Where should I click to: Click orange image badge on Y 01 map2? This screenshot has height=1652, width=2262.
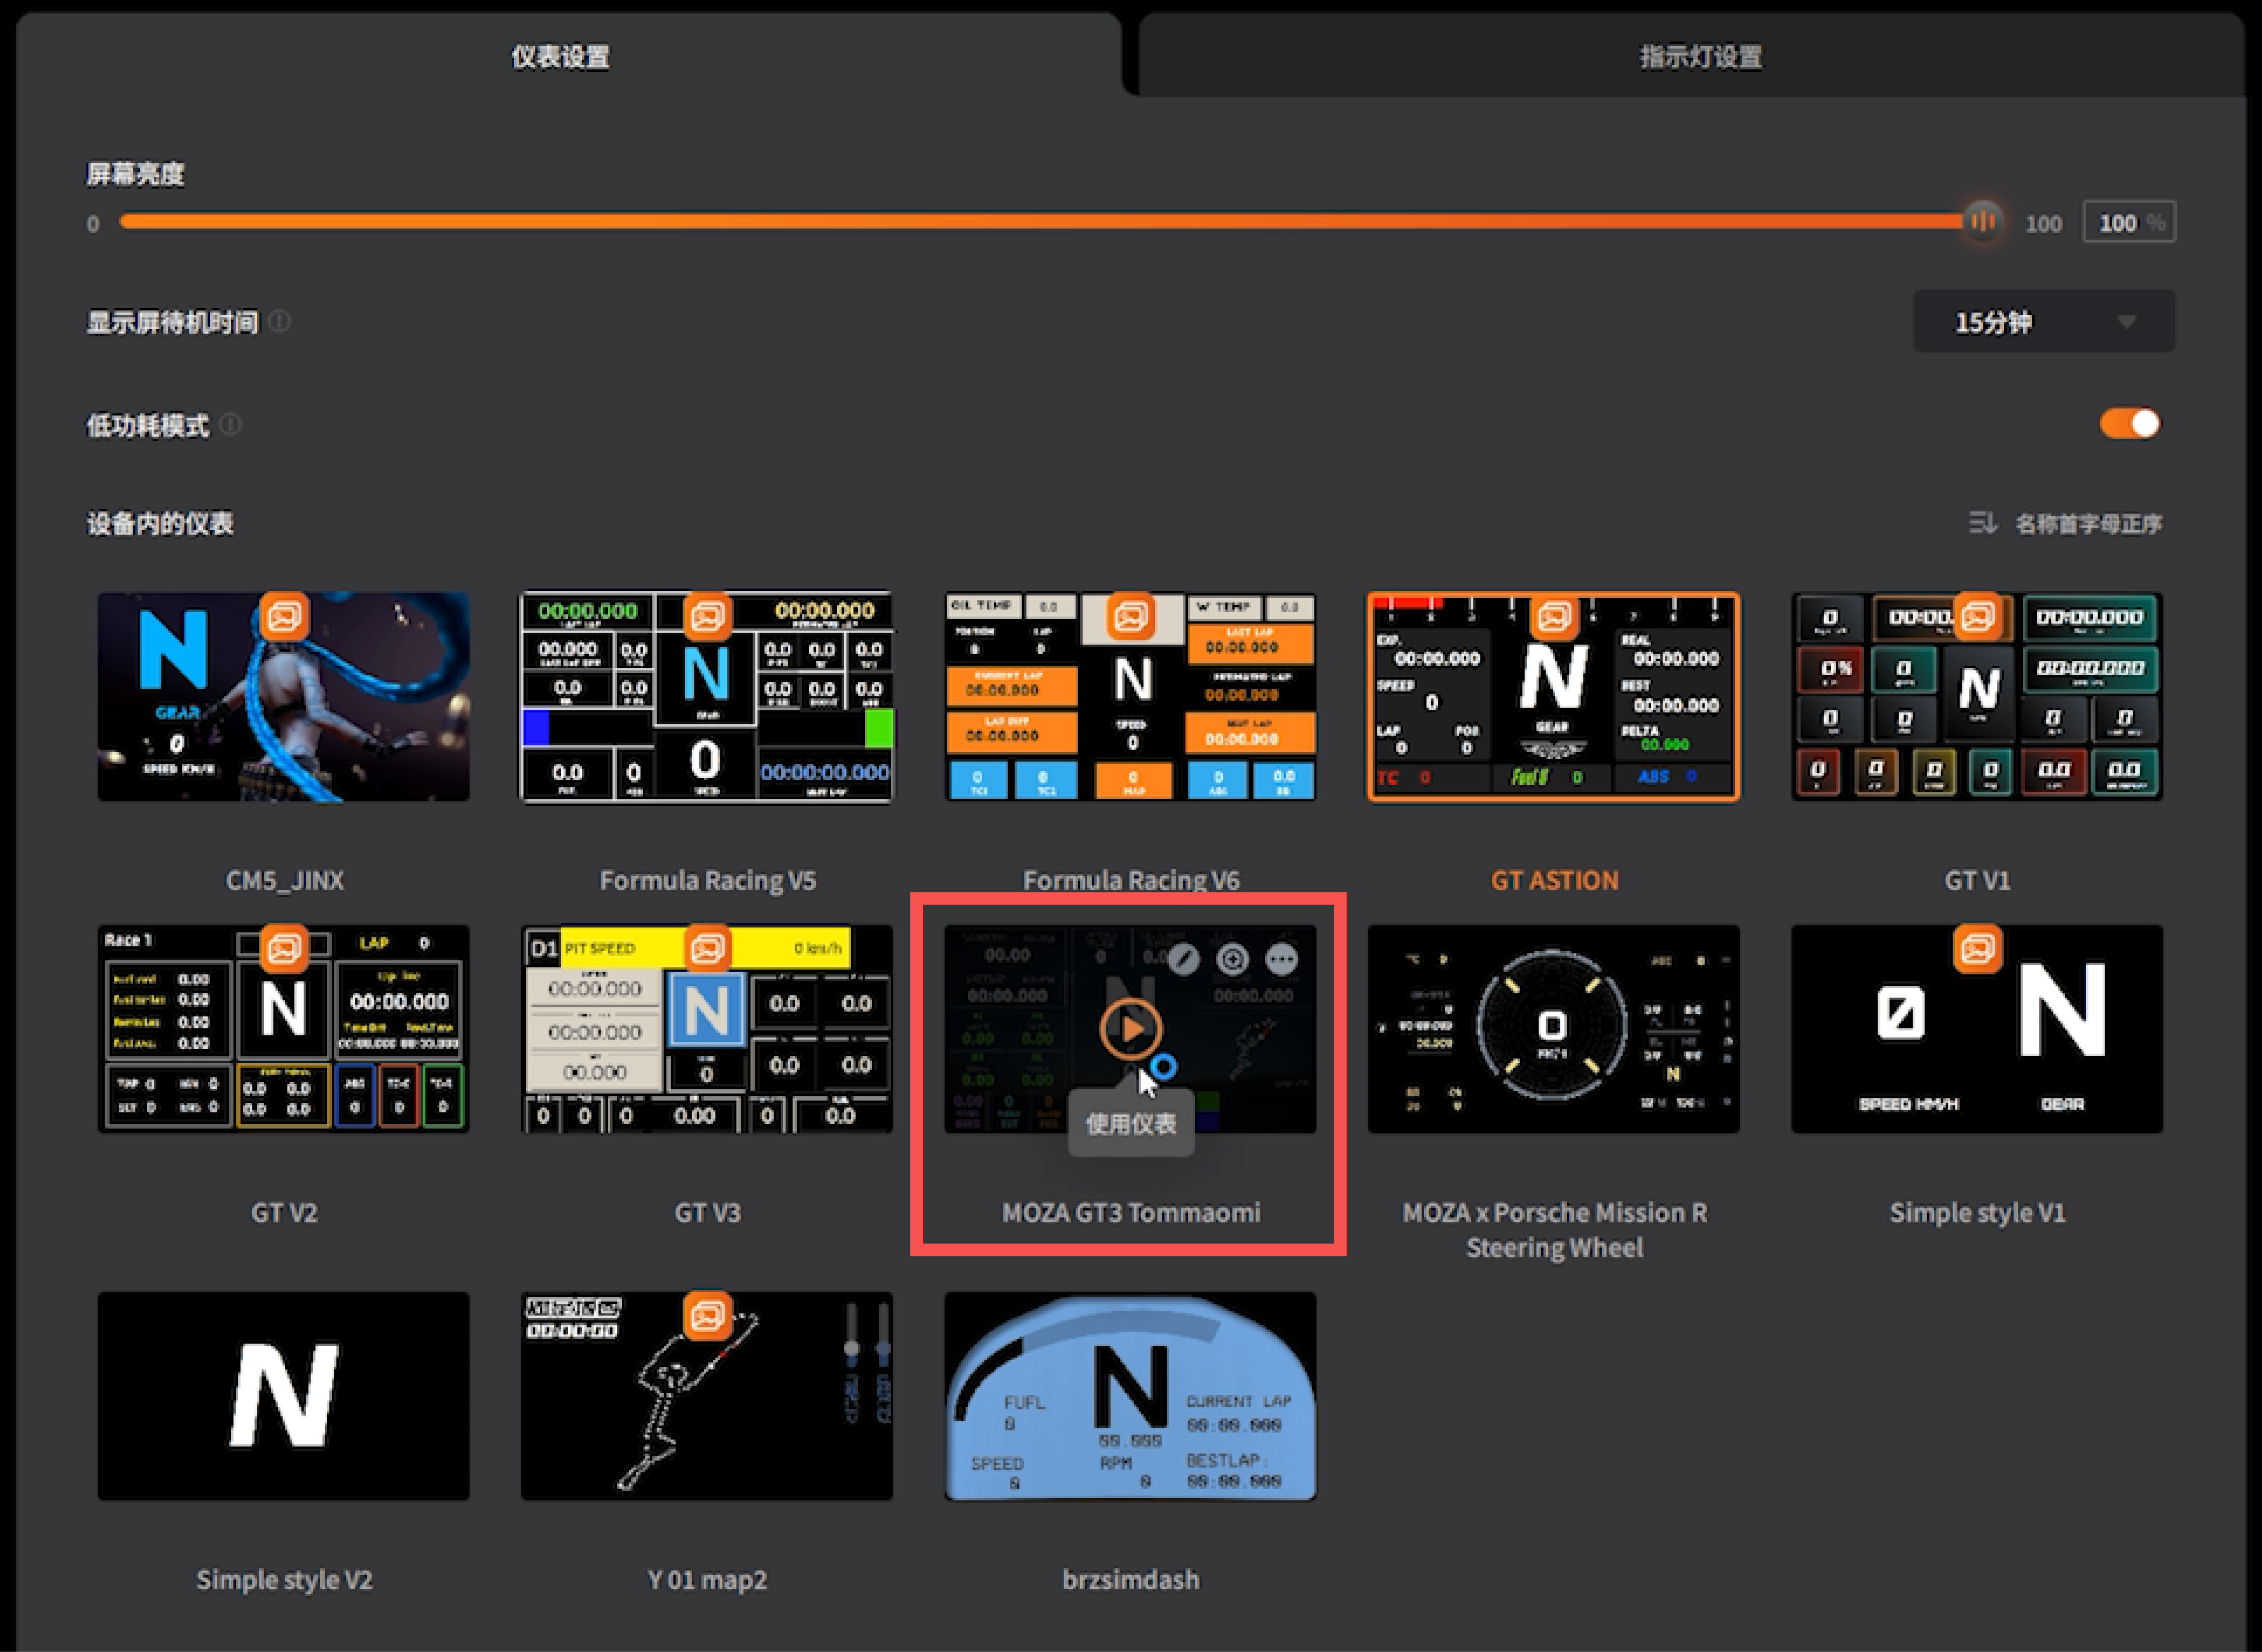[707, 1316]
